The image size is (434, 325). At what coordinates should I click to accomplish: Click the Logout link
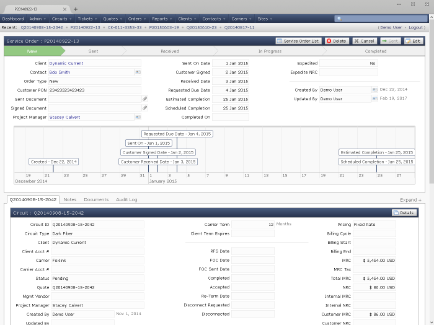pyautogui.click(x=416, y=27)
